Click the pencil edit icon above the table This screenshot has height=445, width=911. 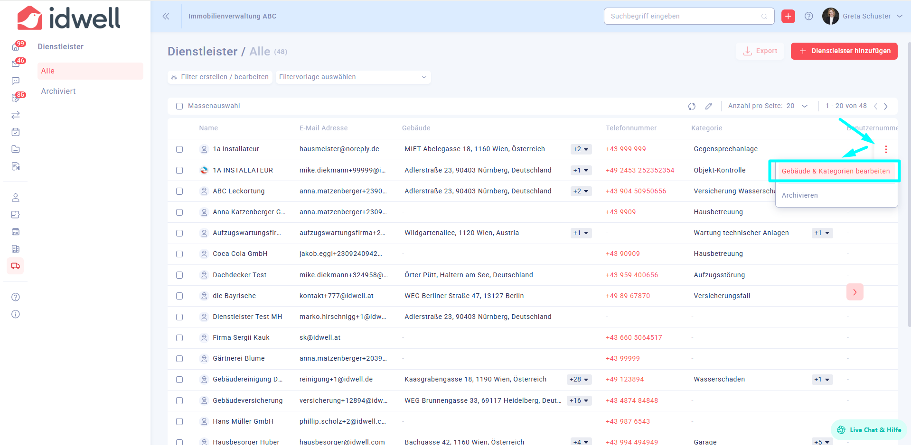(x=708, y=106)
